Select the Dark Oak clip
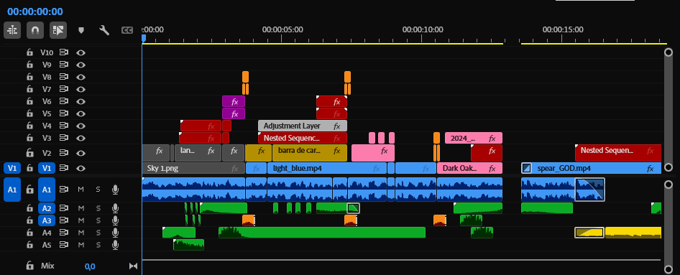 (x=469, y=168)
